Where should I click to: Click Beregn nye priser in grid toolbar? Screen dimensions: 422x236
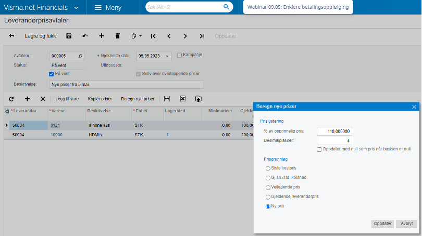138,98
